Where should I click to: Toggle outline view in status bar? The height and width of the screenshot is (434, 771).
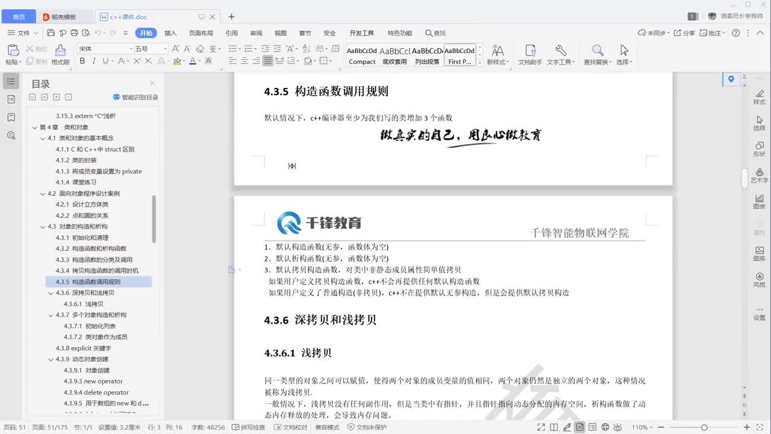pos(593,427)
